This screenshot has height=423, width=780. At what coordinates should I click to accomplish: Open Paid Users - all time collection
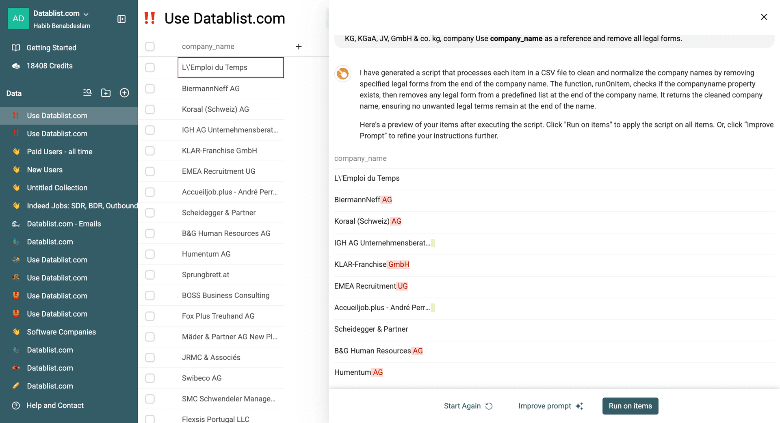[60, 151]
